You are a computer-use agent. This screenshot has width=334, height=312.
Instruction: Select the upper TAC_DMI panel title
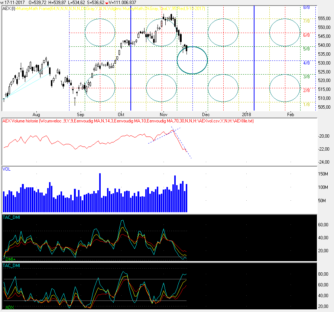(11, 217)
